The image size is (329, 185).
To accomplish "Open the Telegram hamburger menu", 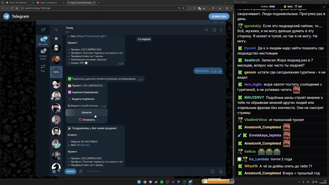I will point(43,30).
